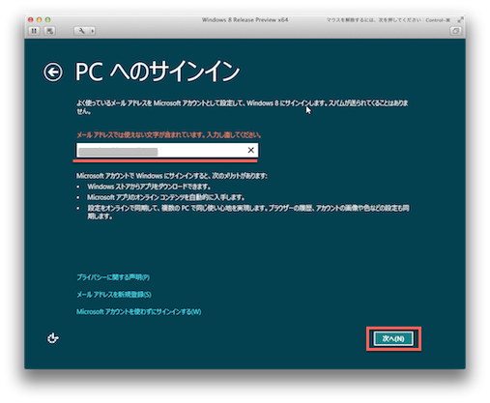
Task: Click the red email error message text
Action: pyautogui.click(x=169, y=134)
